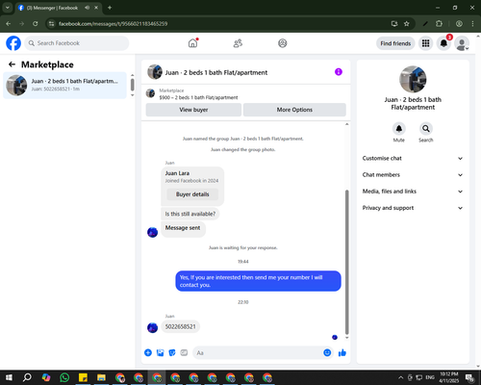This screenshot has width=481, height=385.
Task: Open the $900 2 beds 1 bath listing link
Action: click(198, 97)
